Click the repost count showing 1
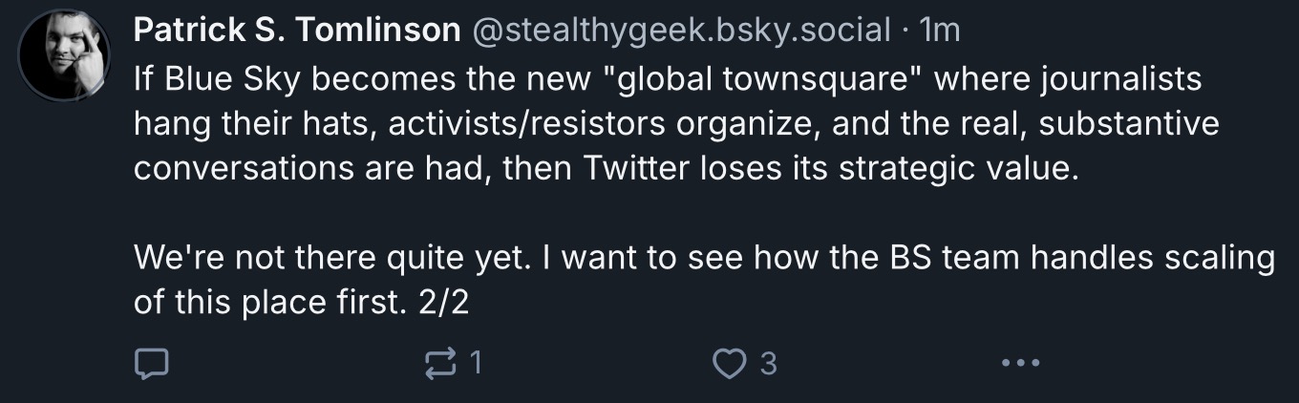 (x=475, y=363)
